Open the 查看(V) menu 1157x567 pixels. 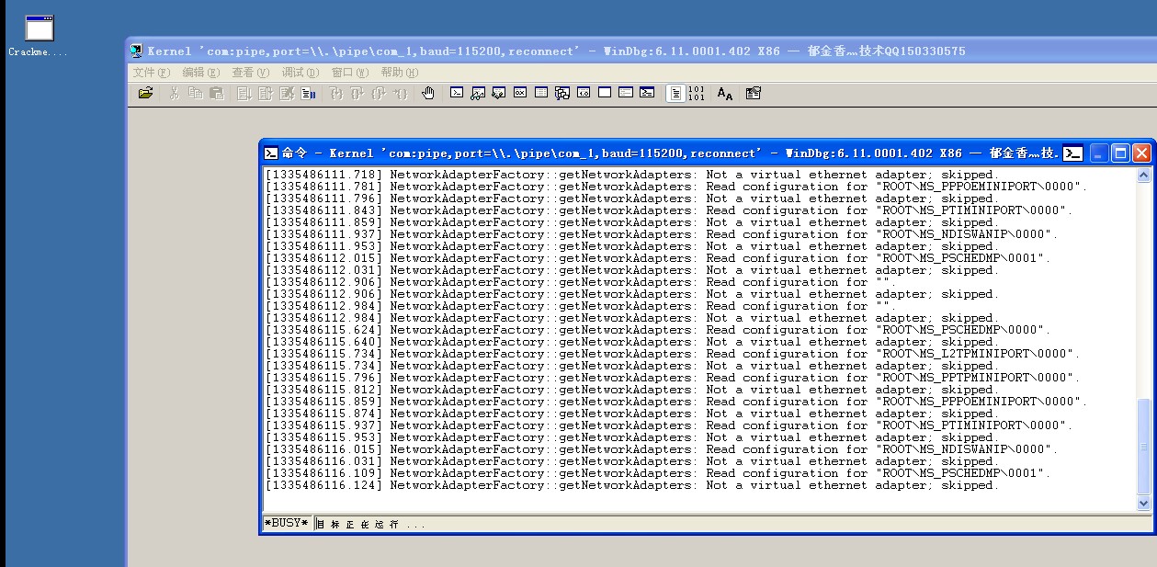[250, 72]
